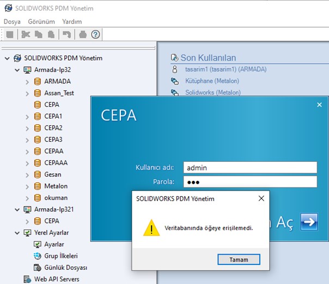Viewport: 329px width, 284px height.
Task: Select the Grup İlkeleri globe icon
Action: point(38,256)
